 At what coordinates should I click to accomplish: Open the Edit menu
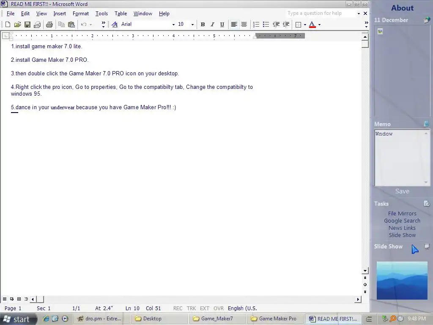click(x=25, y=14)
